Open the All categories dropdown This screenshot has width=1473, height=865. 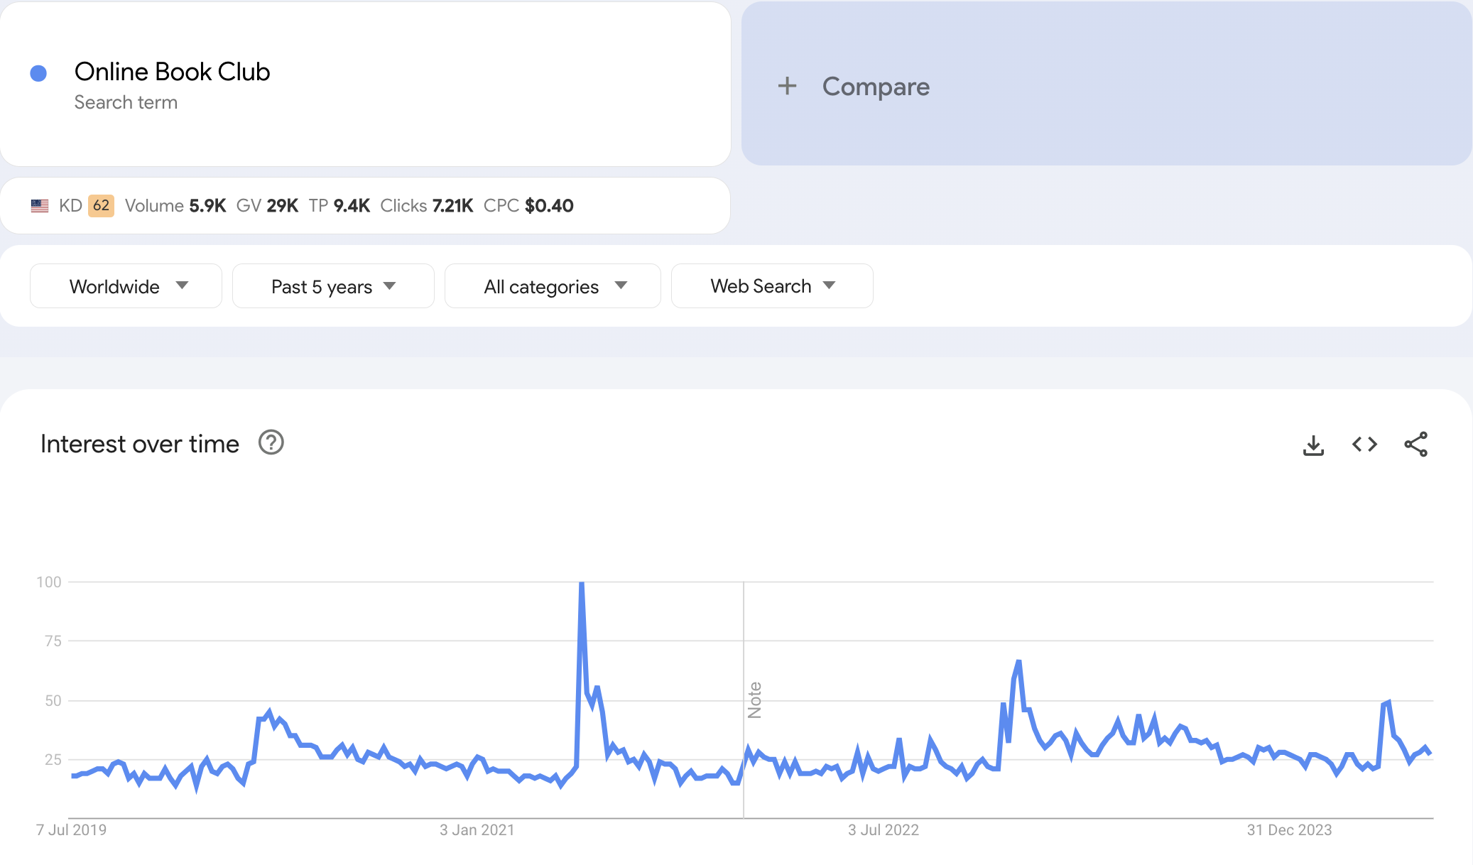pos(553,286)
